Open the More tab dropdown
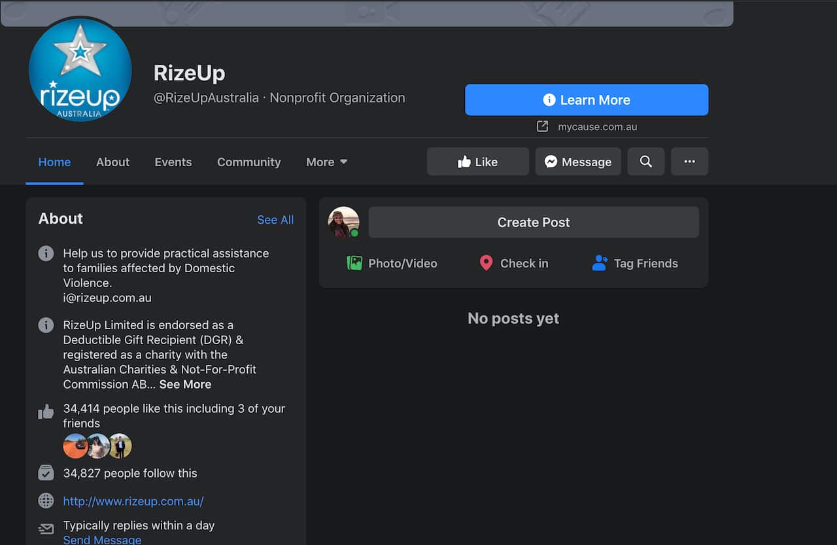Image resolution: width=837 pixels, height=545 pixels. (x=326, y=162)
